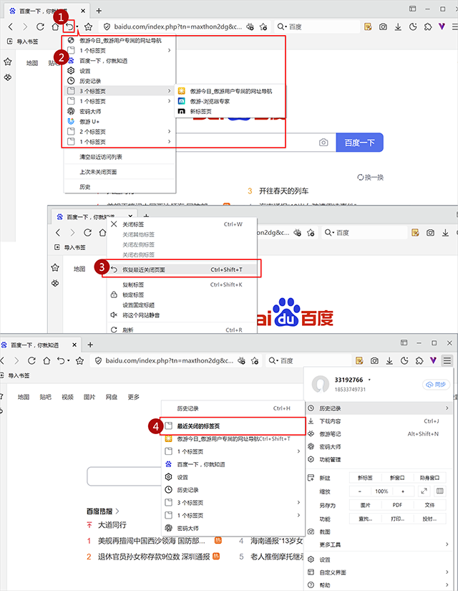Select 恢复最近关闭页面 in the tab context menu
458x591 pixels.
[182, 269]
